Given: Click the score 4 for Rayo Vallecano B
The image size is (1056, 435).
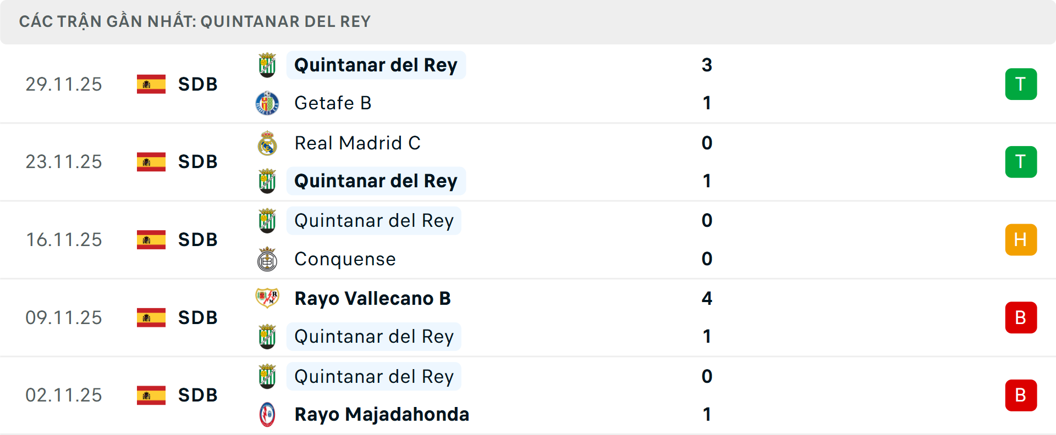Looking at the screenshot, I should [x=707, y=298].
